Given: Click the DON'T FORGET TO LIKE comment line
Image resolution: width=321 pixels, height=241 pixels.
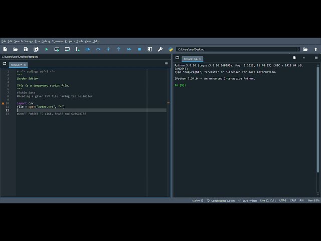Looking at the screenshot, I should click(x=51, y=114).
